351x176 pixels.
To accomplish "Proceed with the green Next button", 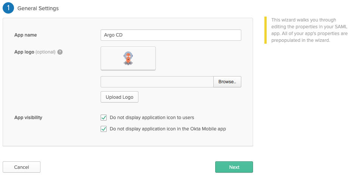I will coord(234,167).
